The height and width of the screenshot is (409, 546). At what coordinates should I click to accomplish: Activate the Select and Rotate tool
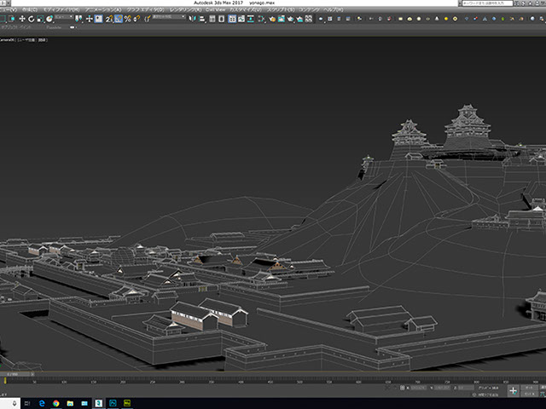point(31,19)
